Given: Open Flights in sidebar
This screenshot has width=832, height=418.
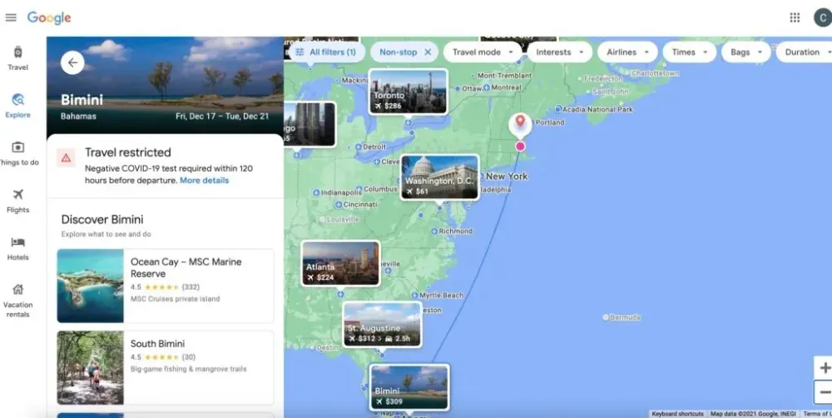Looking at the screenshot, I should (17, 201).
